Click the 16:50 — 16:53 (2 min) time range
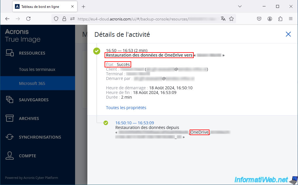This screenshot has height=185, width=298. click(127, 50)
